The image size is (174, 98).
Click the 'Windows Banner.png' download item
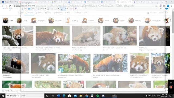11,91
